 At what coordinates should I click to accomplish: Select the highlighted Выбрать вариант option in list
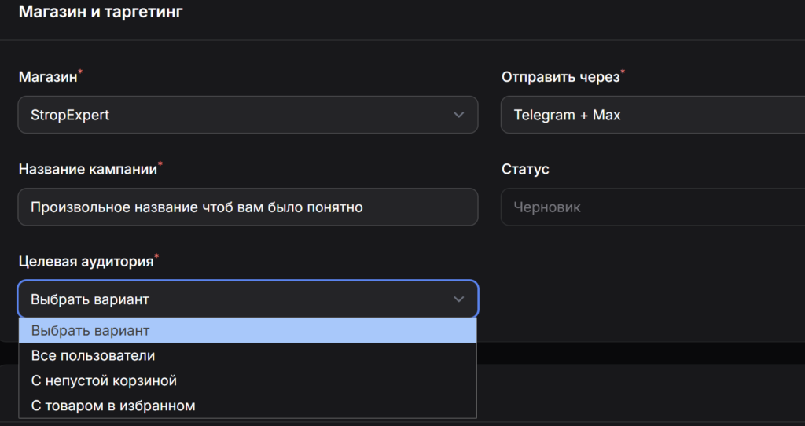[247, 331]
